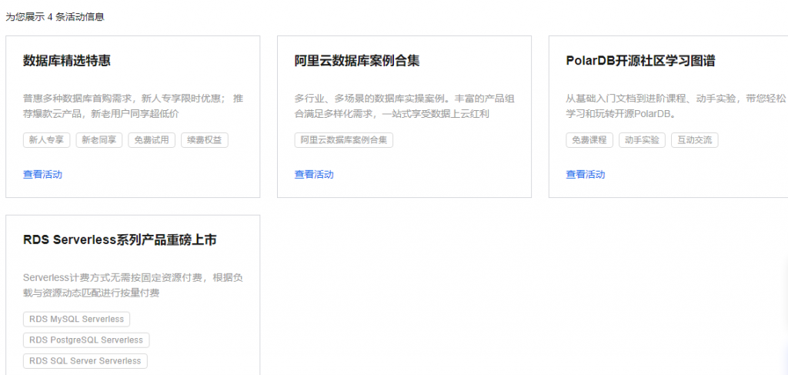This screenshot has width=788, height=375.
Task: Select the 续费权益 tag
Action: click(x=205, y=140)
